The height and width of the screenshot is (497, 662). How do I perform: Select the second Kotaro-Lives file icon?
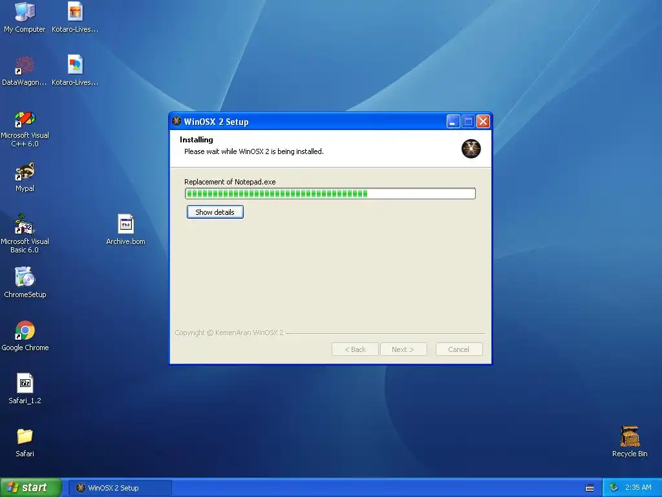point(75,65)
